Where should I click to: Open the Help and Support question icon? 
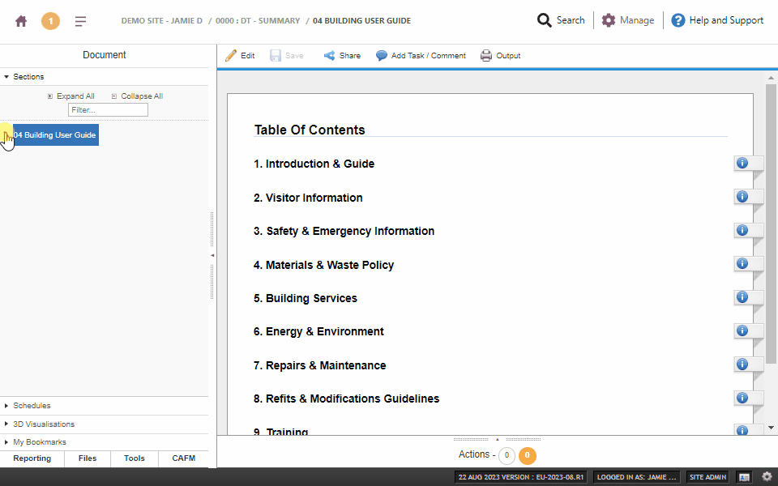tap(678, 20)
